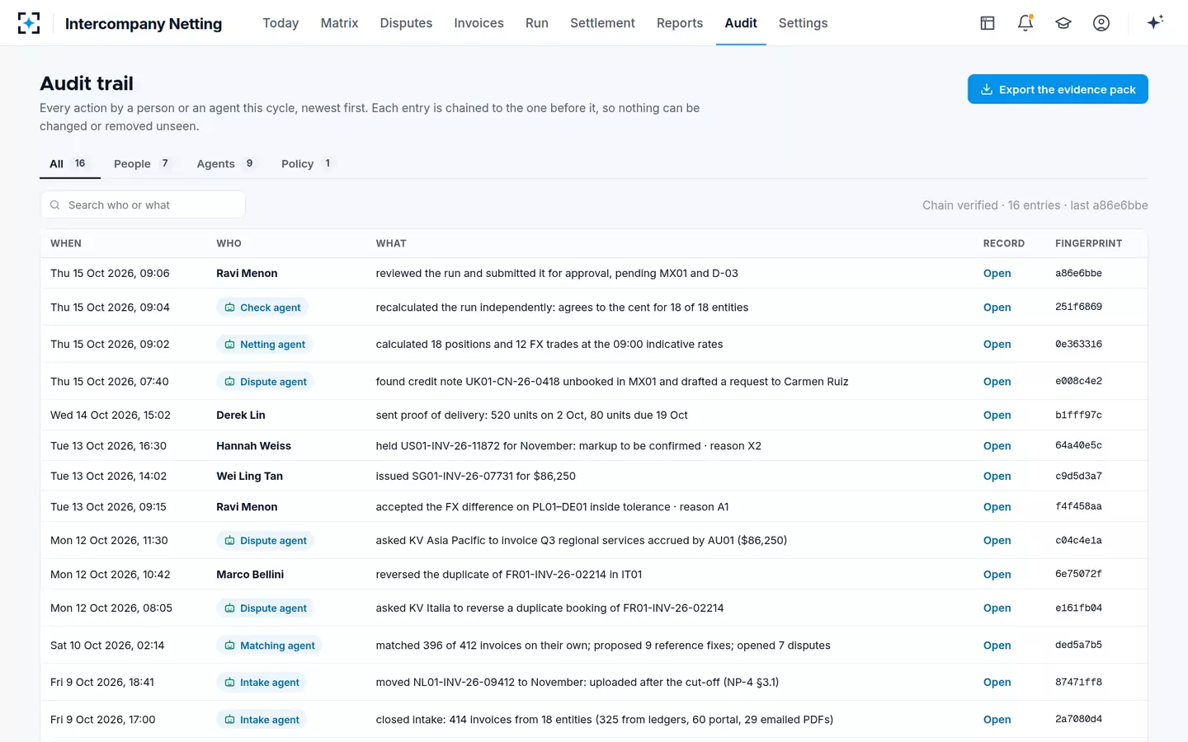Screen dimensions: 1188x742
Task: Select the All entries tab
Action: click(x=70, y=164)
